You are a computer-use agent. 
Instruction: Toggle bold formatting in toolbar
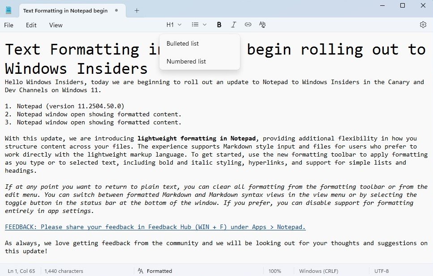pyautogui.click(x=219, y=25)
